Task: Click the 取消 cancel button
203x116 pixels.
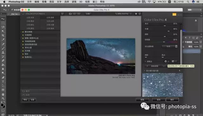Action: (x=159, y=100)
